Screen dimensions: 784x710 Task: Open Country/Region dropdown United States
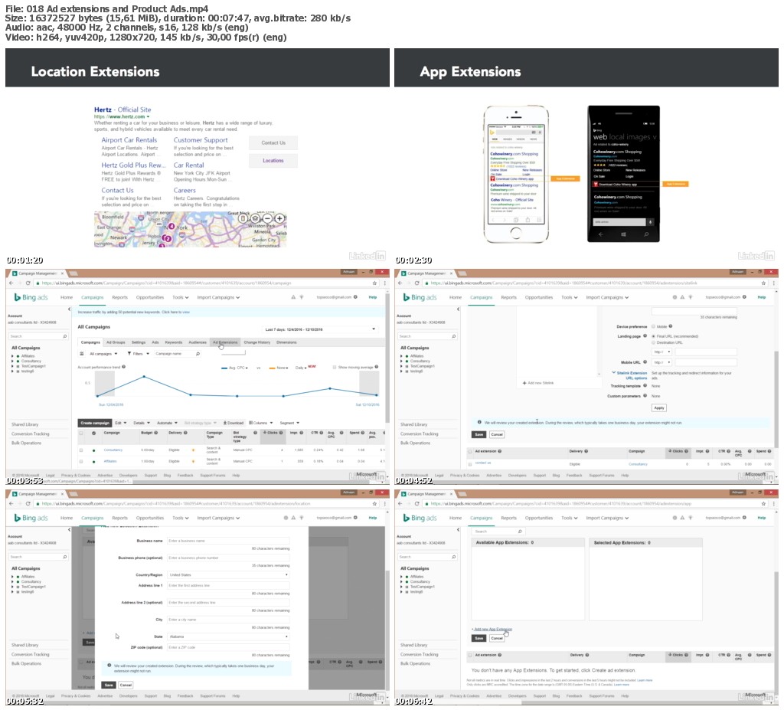[228, 575]
